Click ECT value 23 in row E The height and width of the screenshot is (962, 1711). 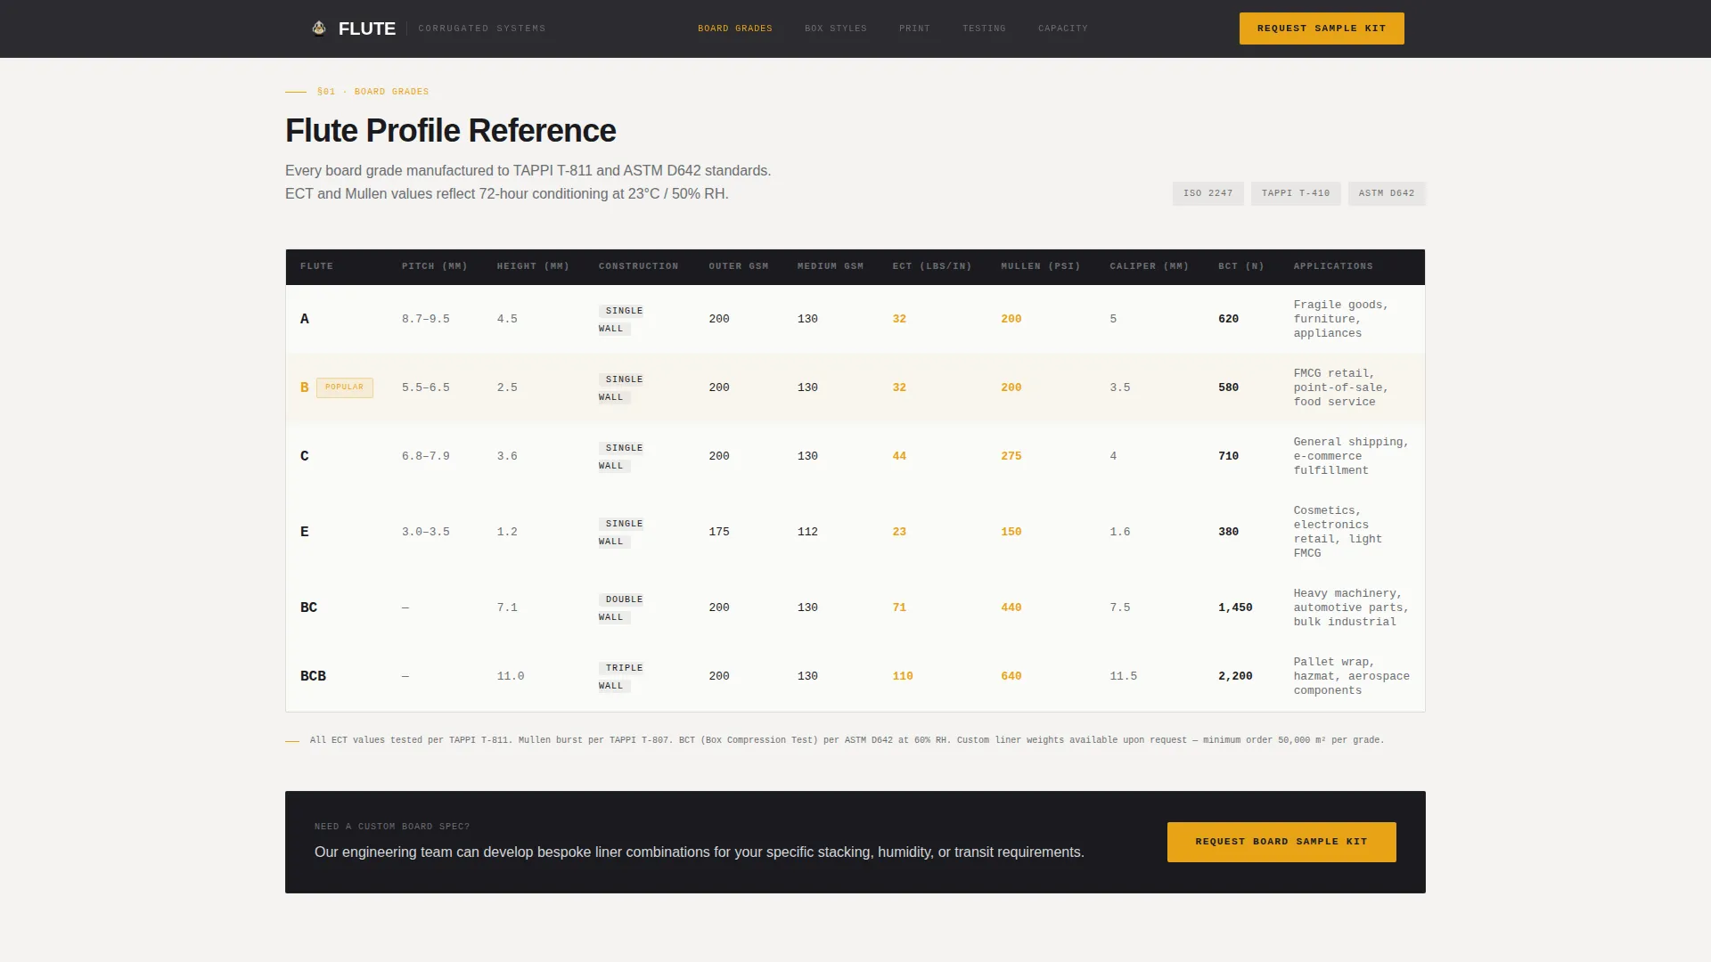pyautogui.click(x=899, y=532)
